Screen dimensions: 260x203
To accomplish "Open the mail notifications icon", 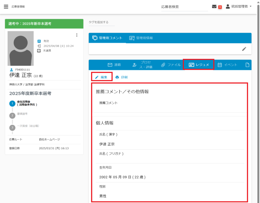I will pos(214,7).
